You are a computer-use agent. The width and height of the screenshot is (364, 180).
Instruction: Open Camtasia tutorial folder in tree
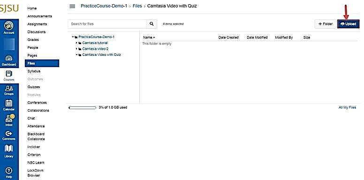[x=95, y=43]
